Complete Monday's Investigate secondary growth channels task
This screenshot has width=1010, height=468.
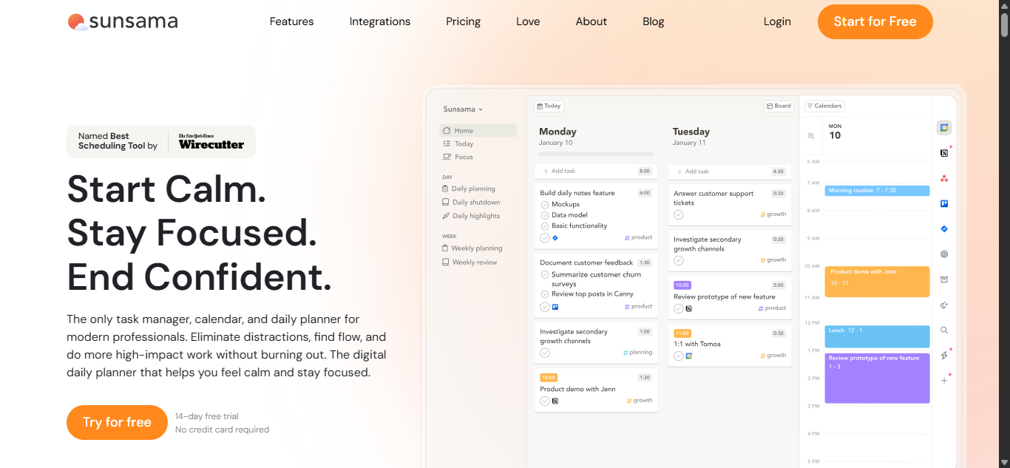pos(545,353)
